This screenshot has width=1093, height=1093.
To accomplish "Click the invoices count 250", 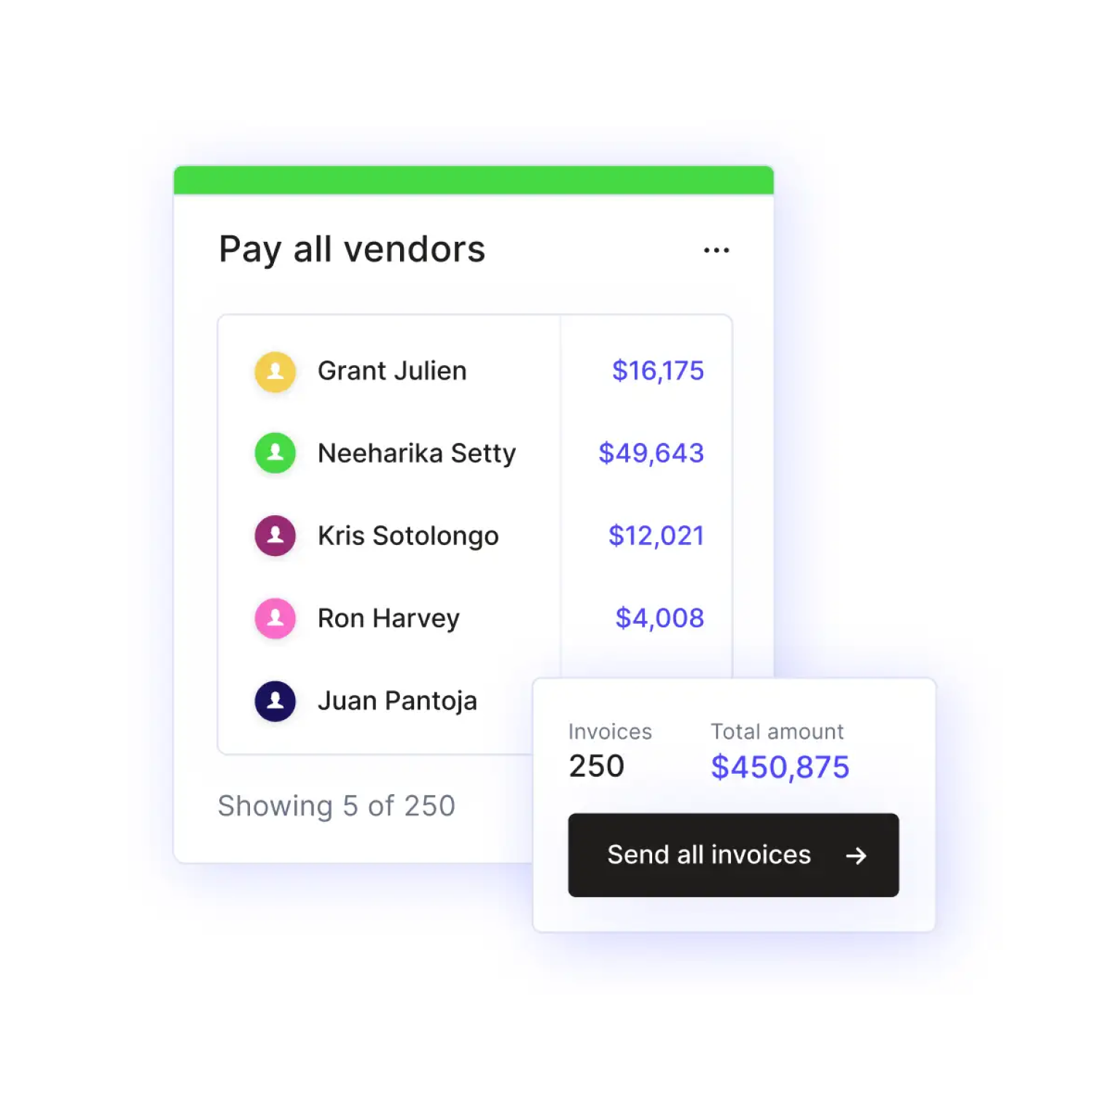I will pos(597,767).
